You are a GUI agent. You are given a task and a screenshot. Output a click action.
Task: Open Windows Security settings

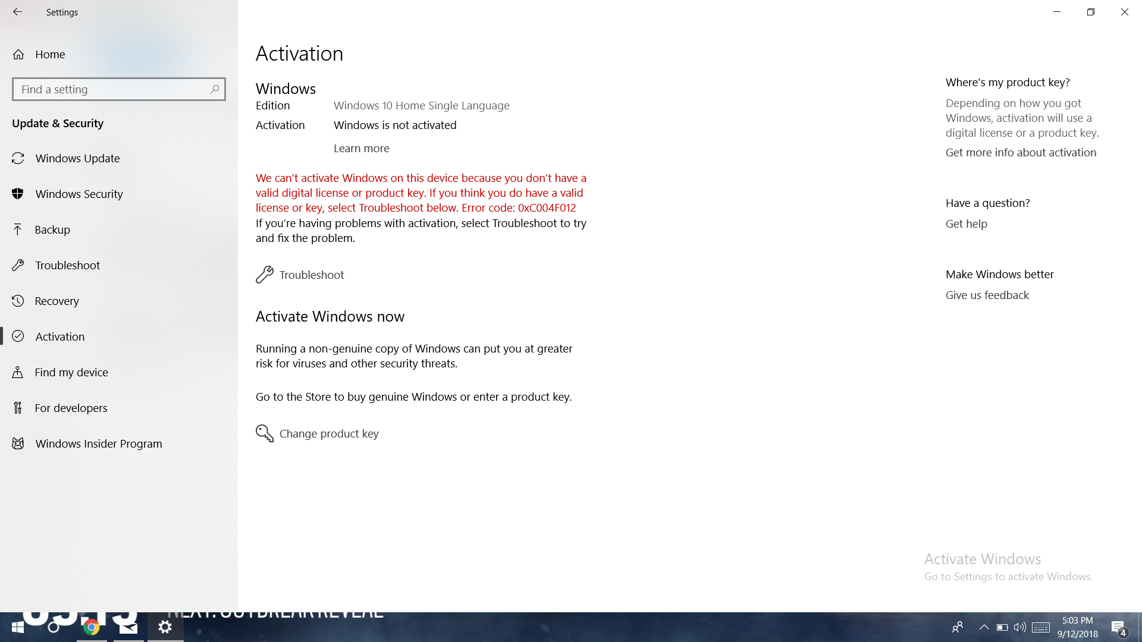coord(79,194)
